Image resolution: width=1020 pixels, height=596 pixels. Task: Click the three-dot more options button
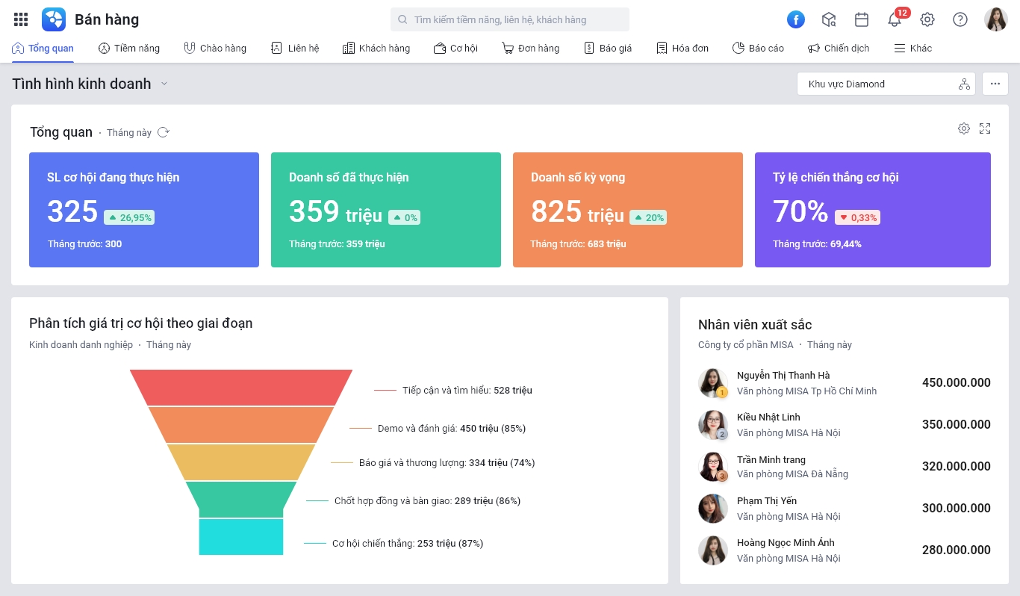tap(995, 84)
